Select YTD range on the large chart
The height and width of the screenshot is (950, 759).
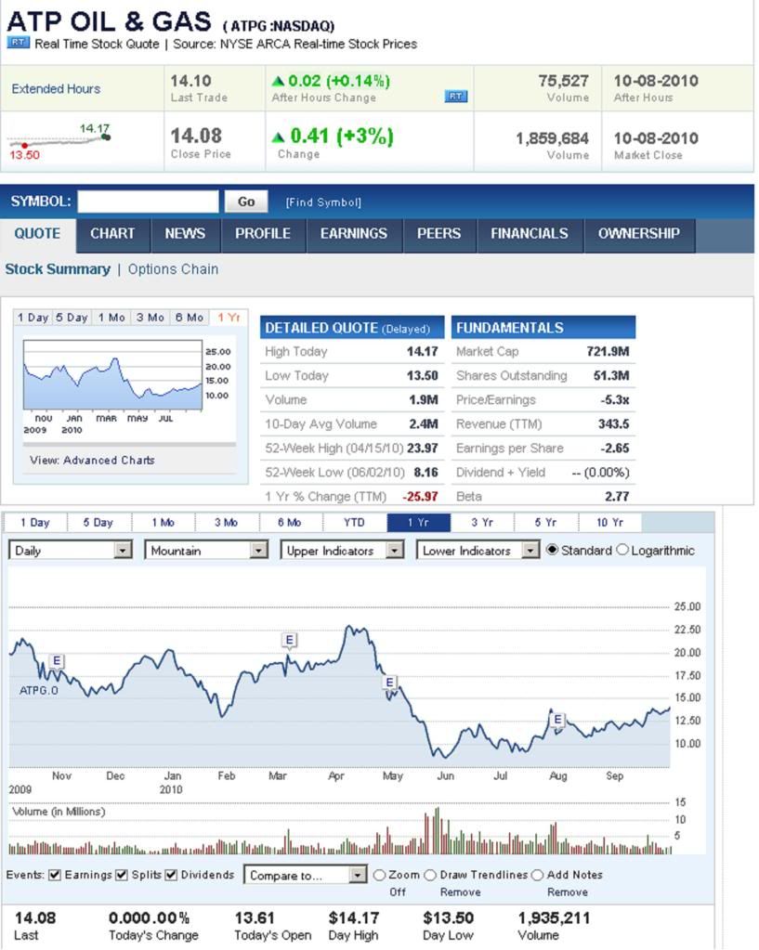(x=354, y=522)
